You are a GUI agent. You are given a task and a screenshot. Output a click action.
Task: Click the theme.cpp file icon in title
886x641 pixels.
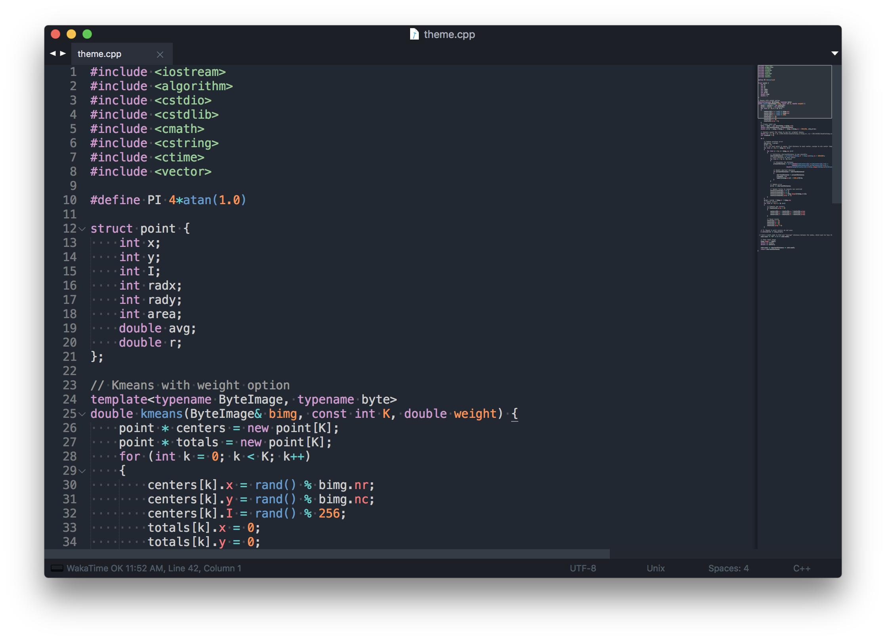(x=414, y=34)
